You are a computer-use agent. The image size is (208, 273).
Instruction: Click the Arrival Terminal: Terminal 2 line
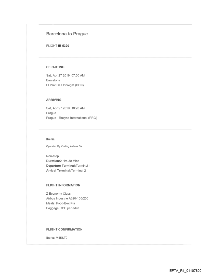(x=66, y=170)
